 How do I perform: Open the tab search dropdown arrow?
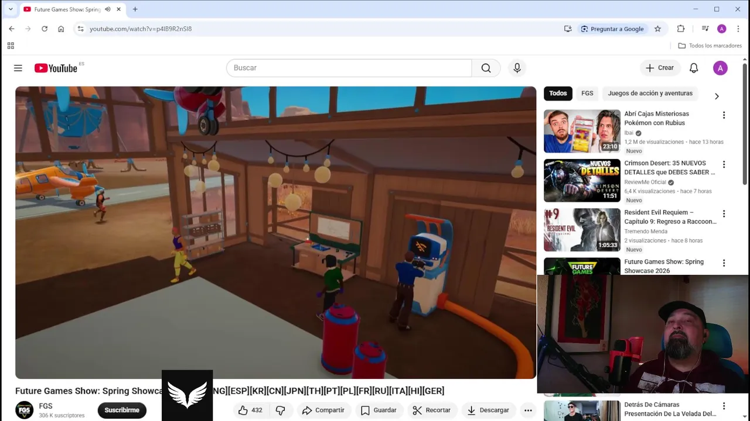pyautogui.click(x=10, y=9)
